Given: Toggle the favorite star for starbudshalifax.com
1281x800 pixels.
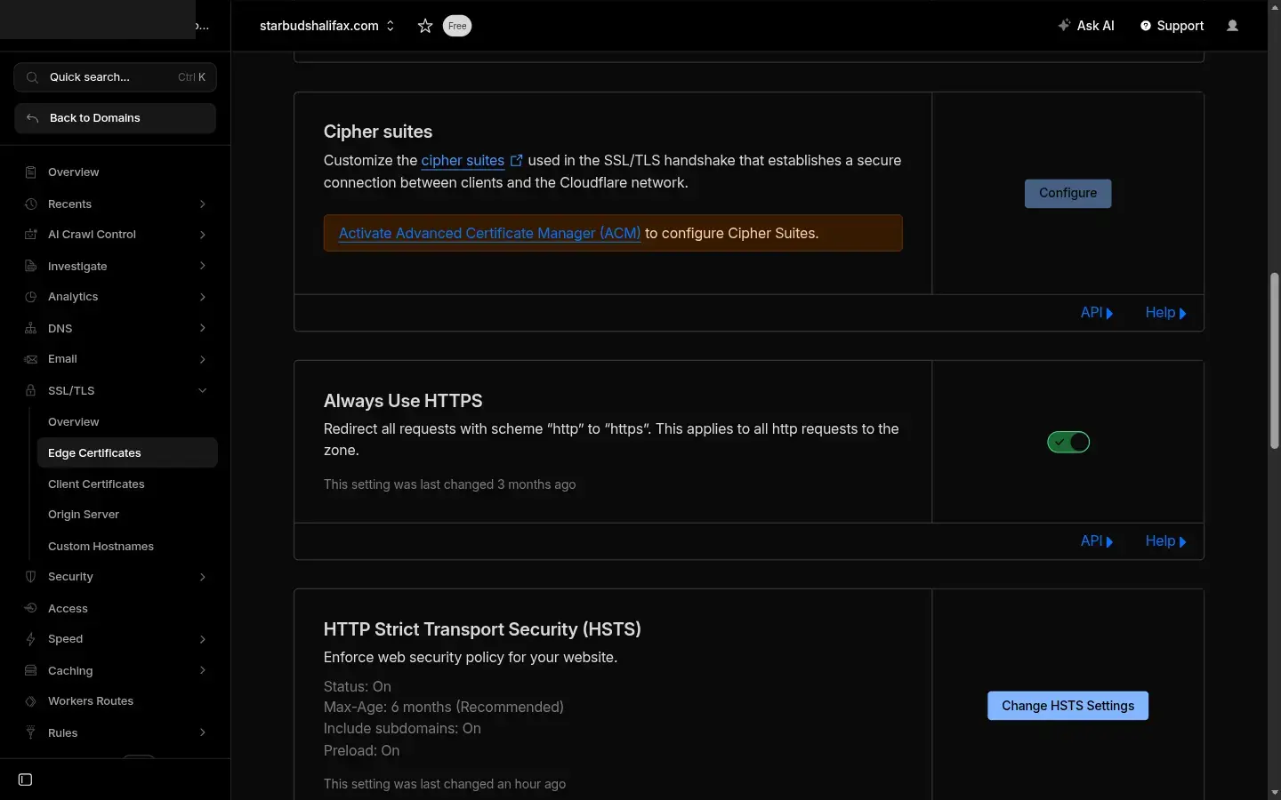Looking at the screenshot, I should point(424,26).
